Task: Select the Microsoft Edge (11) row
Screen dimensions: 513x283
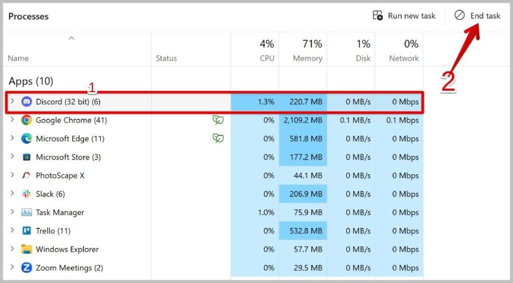Action: [213, 139]
